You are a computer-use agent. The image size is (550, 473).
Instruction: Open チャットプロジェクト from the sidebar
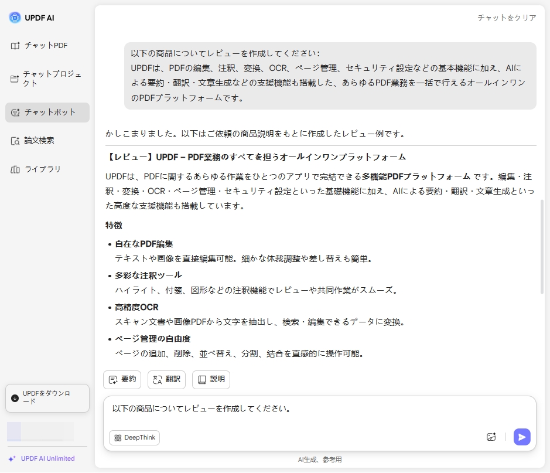pos(47,79)
